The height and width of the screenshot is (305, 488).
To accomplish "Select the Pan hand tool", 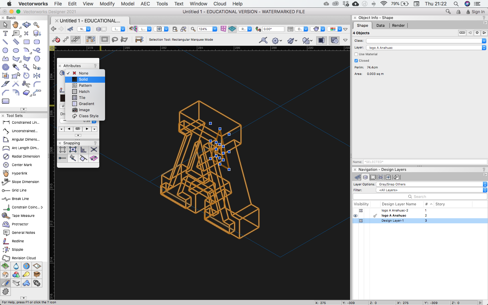I will [16, 25].
